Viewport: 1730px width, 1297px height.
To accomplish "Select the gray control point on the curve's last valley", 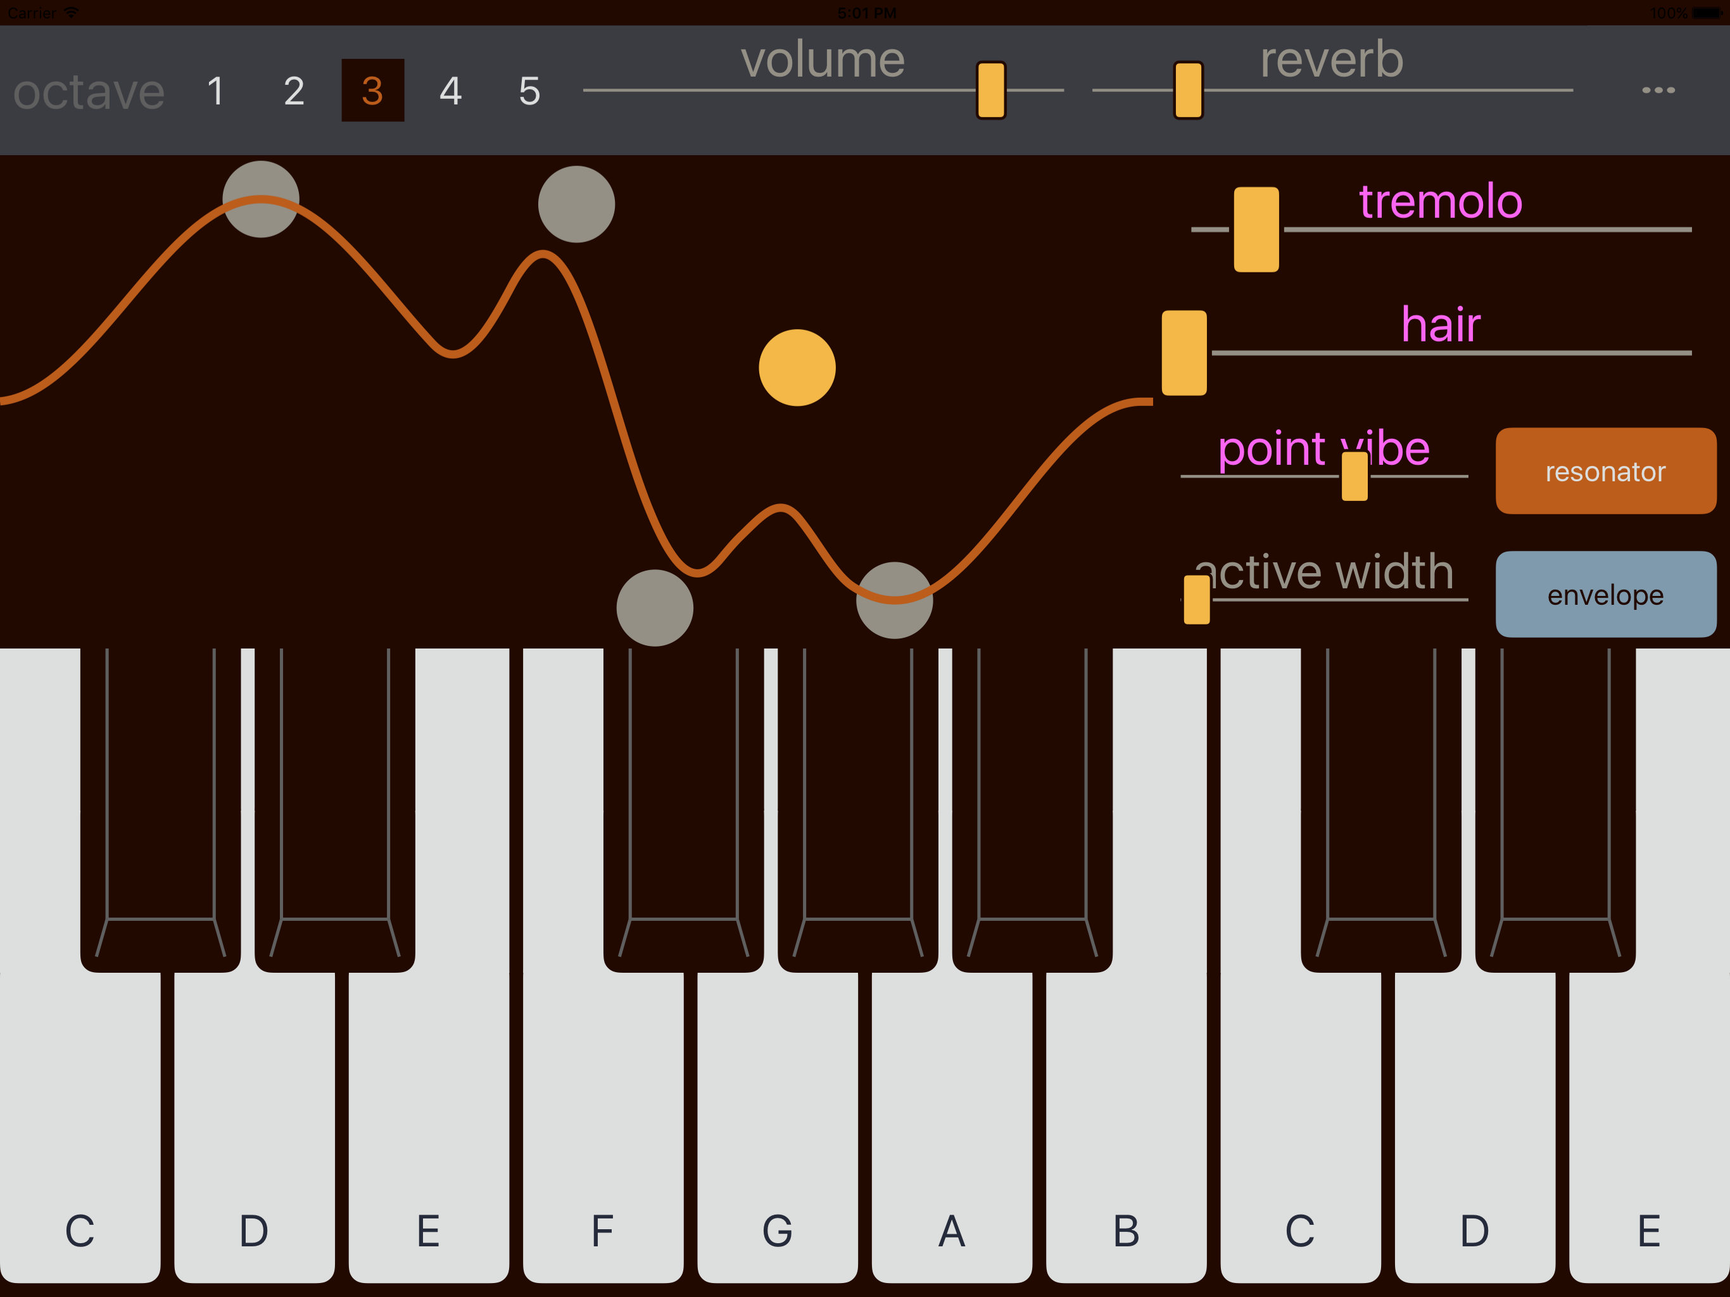I will [x=895, y=600].
